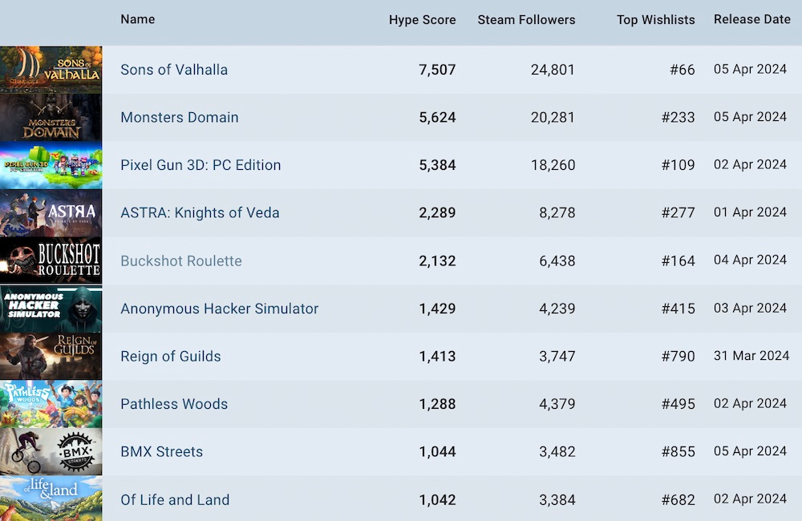Select hype score value 2,132
The image size is (802, 521).
click(x=437, y=260)
